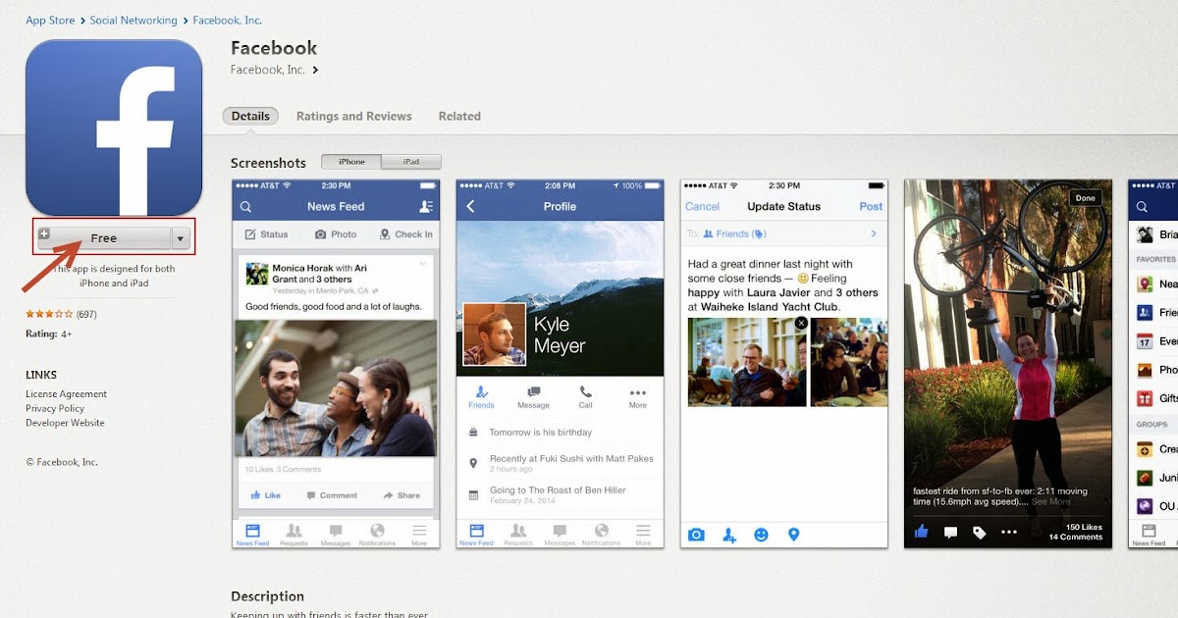Click smiley feeling icon in Update Status toolbar

click(761, 535)
